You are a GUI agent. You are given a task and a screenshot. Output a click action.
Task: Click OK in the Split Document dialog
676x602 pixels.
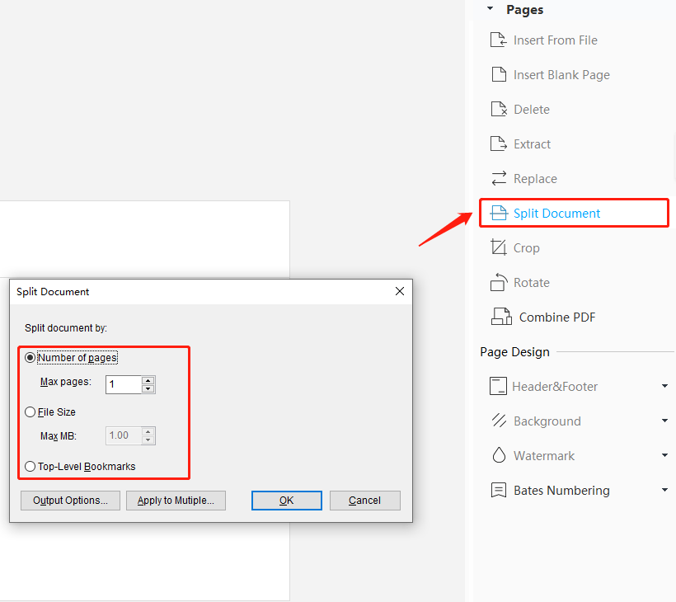tap(287, 501)
